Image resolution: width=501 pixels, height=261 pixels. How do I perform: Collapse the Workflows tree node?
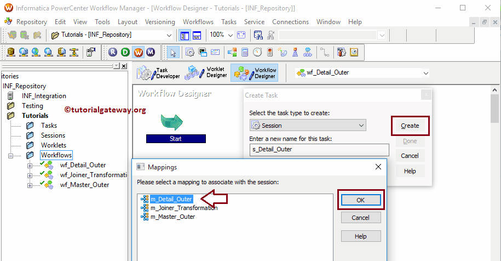[x=10, y=156]
